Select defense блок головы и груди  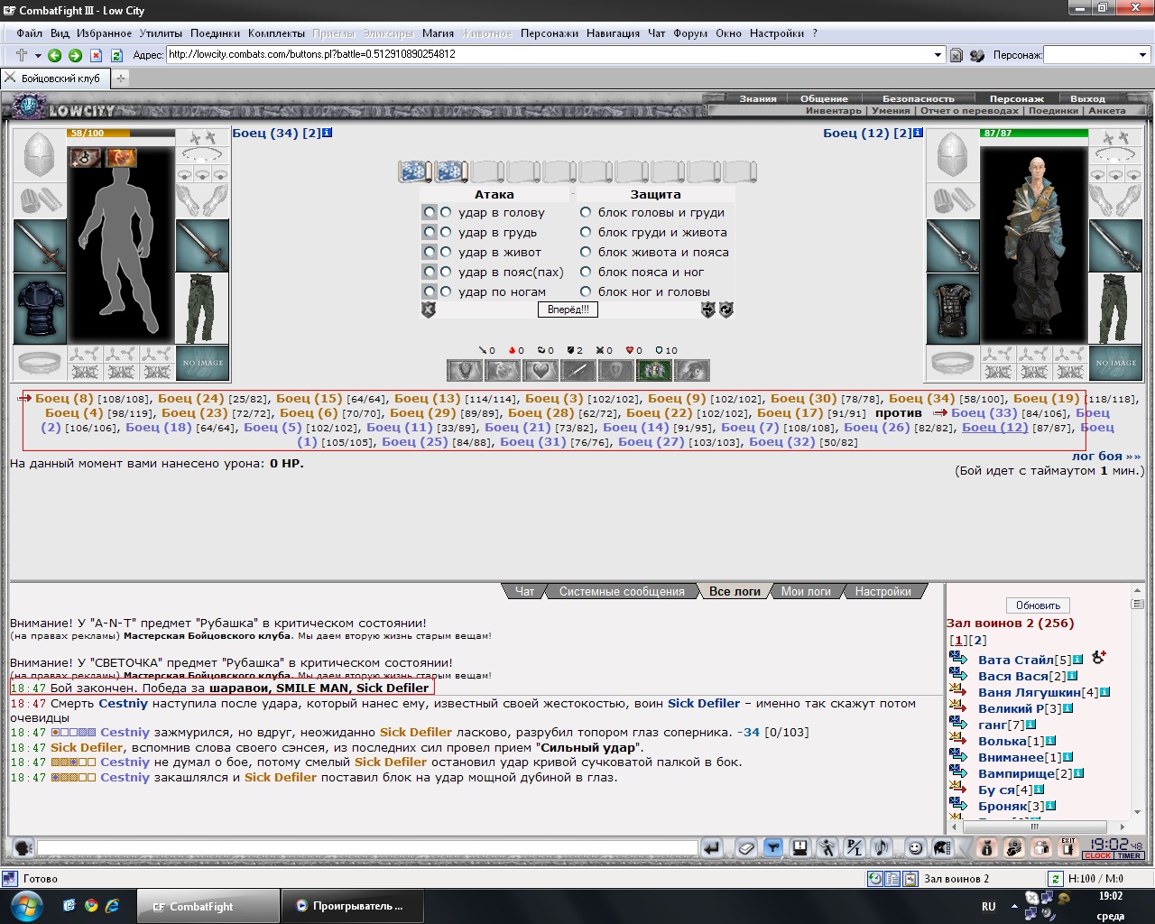pos(586,212)
